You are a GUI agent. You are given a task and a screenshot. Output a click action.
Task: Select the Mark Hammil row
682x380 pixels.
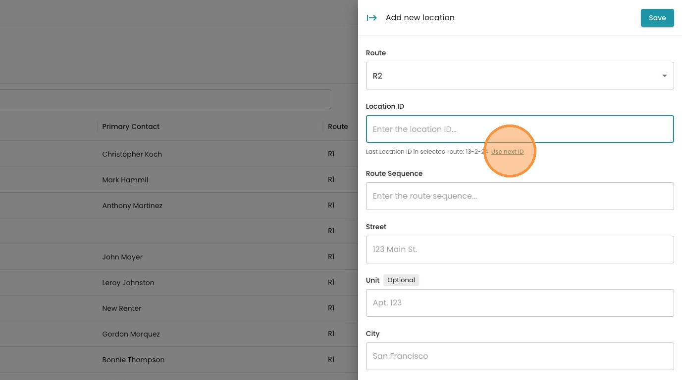point(125,180)
